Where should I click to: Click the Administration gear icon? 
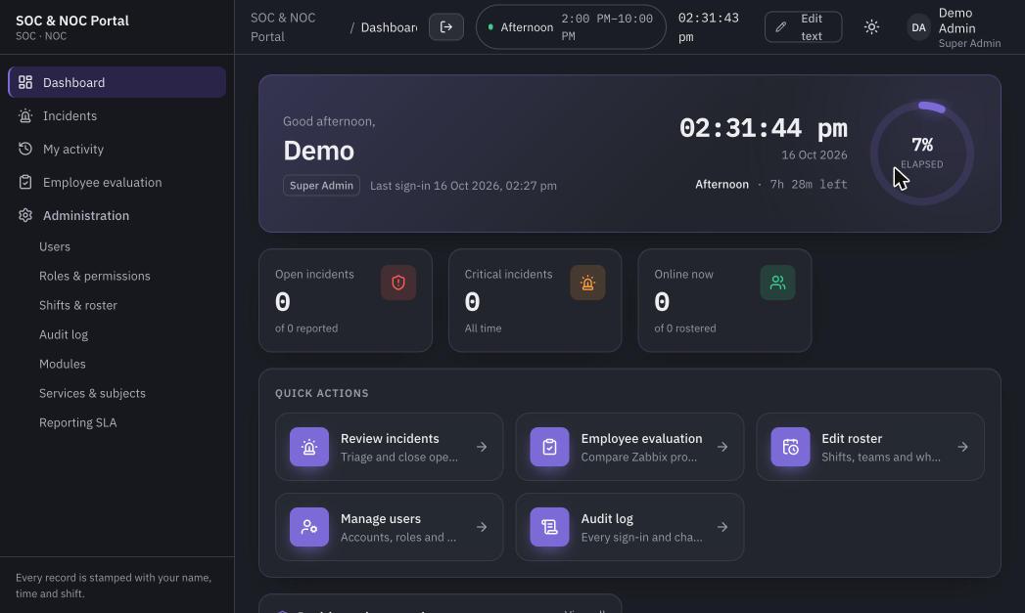pyautogui.click(x=25, y=215)
